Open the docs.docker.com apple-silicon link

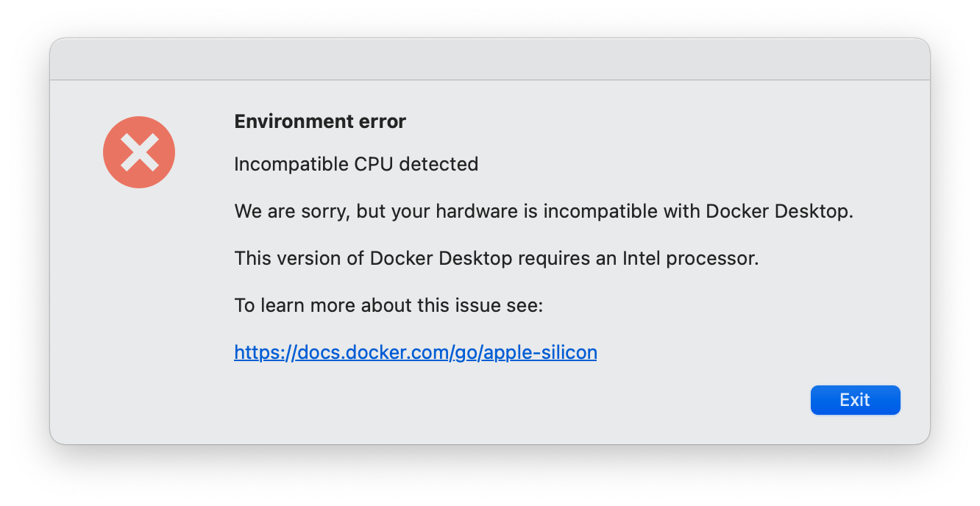[x=415, y=352]
